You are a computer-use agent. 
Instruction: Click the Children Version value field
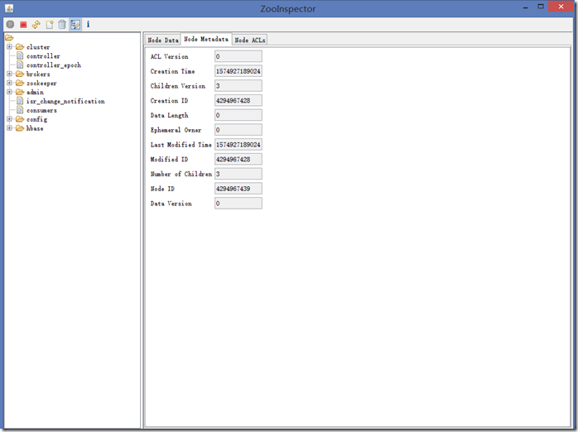[x=238, y=86]
